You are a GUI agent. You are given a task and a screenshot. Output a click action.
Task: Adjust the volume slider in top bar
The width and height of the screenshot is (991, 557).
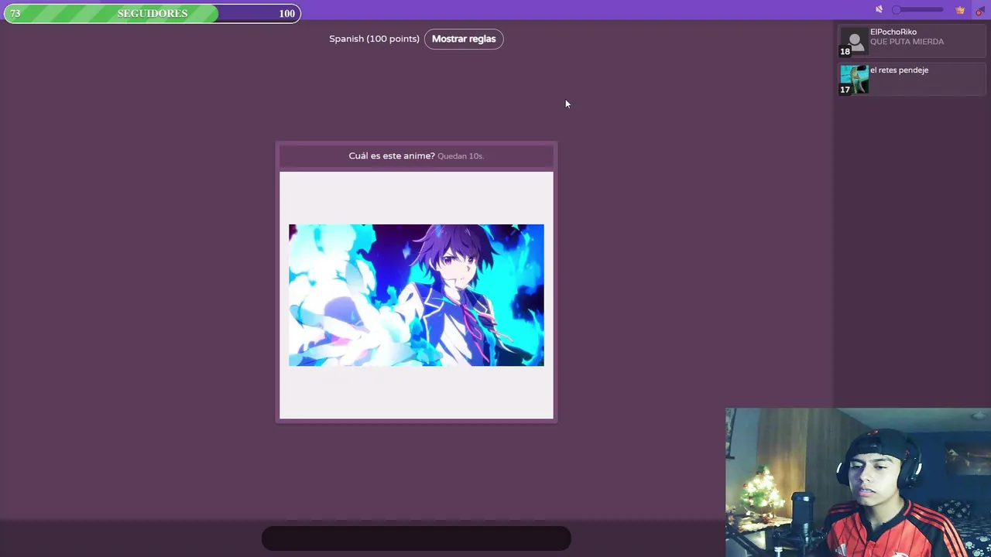(x=917, y=10)
